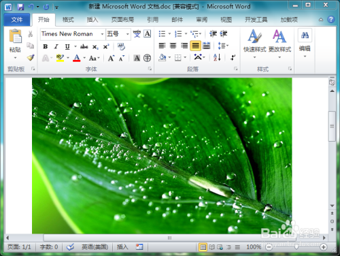Click Decrease Indent icon
This screenshot has width=340, height=256.
point(213,34)
